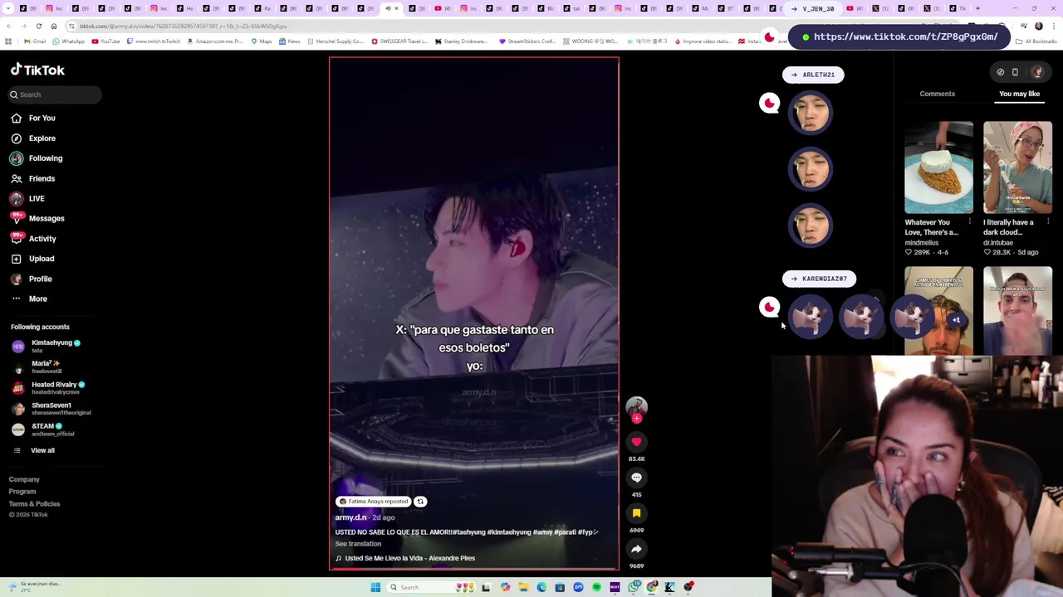This screenshot has width=1063, height=597.
Task: Open the Friends page
Action: click(33, 178)
